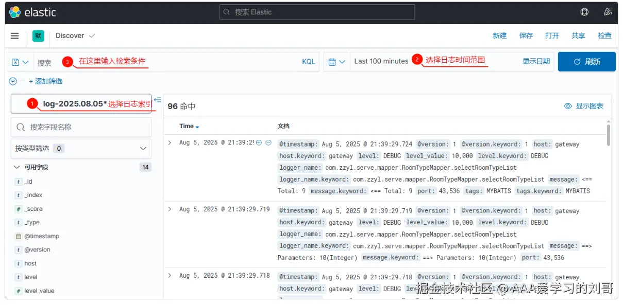Viewport: 623px width, 305px height.
Task: Click 打开 in the top menu
Action: (552, 35)
